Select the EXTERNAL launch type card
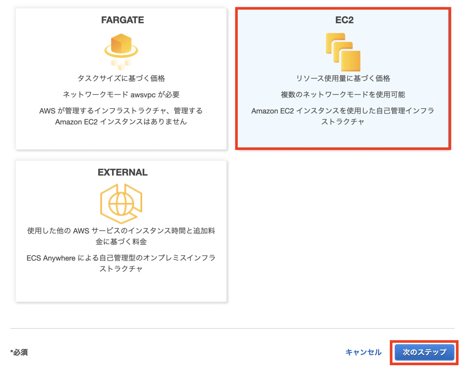Image resolution: width=475 pixels, height=372 pixels. (x=121, y=231)
